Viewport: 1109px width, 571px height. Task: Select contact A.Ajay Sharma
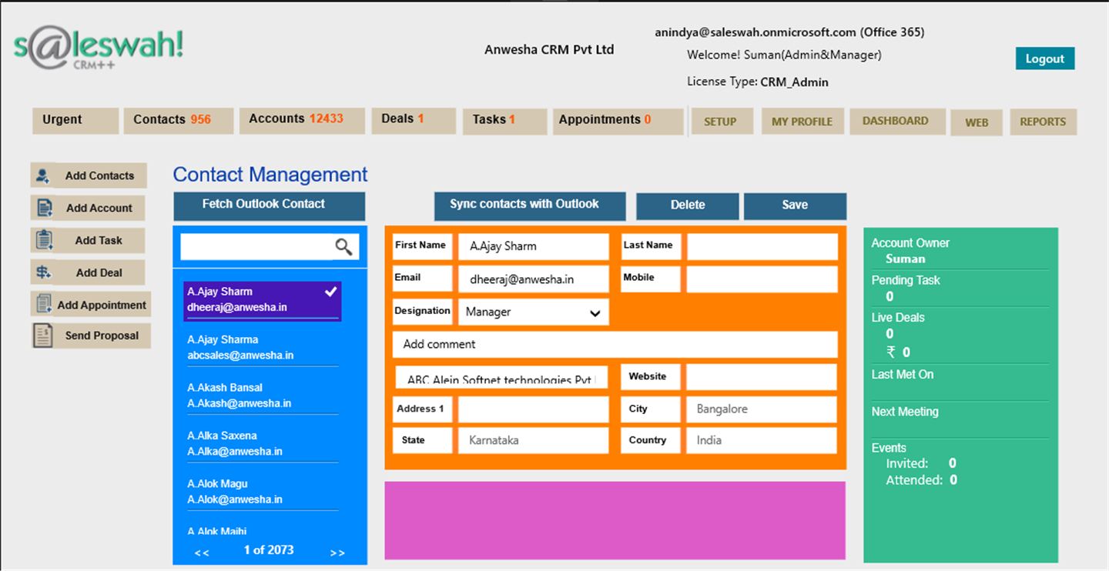[x=263, y=348]
